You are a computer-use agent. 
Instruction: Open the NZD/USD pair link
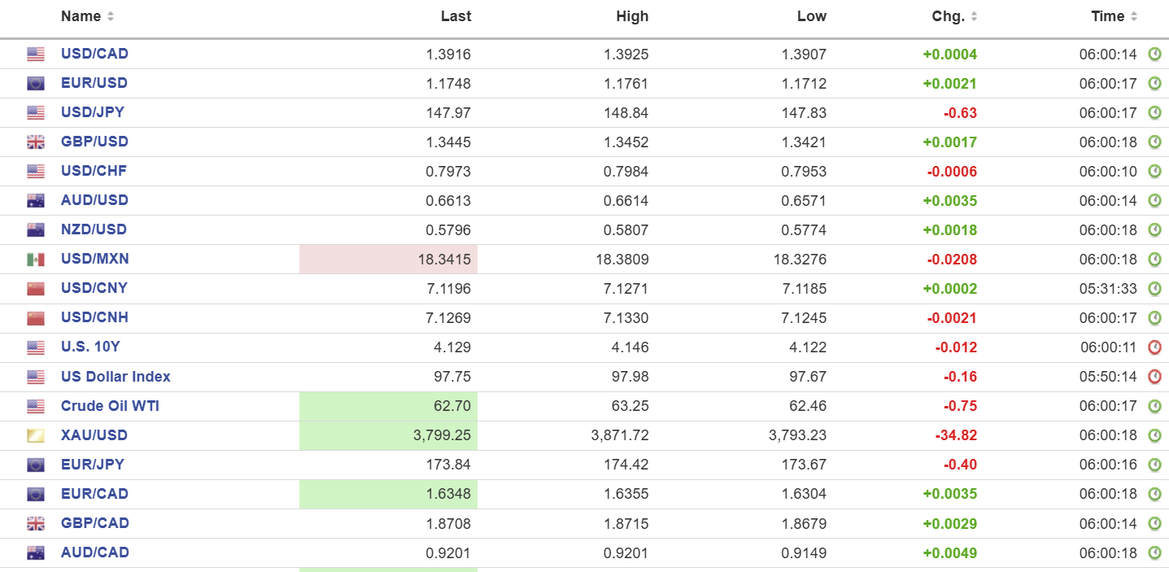click(x=94, y=229)
